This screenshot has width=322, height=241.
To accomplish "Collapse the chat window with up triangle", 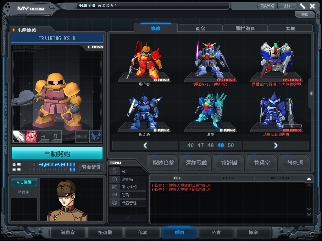I will pos(309,179).
